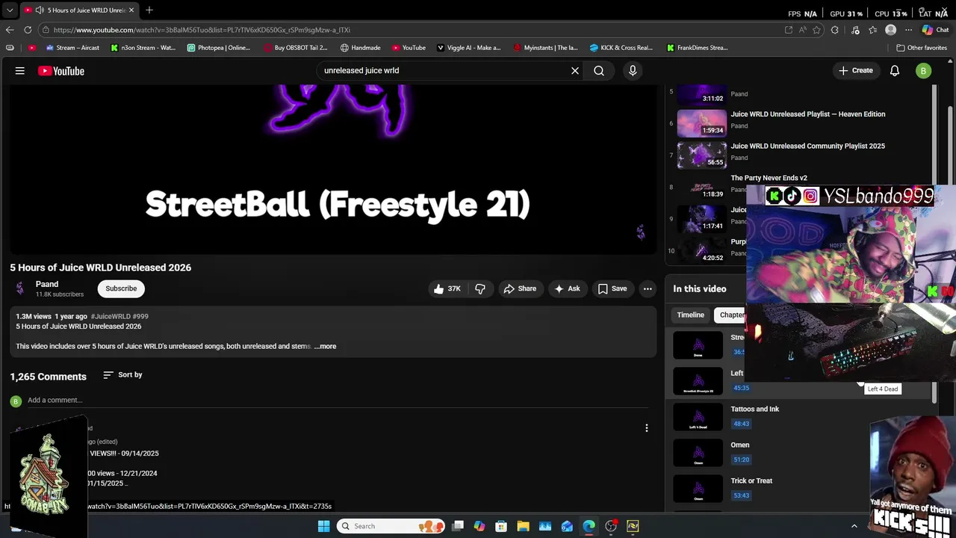Open more actions menu beside Save

click(648, 288)
